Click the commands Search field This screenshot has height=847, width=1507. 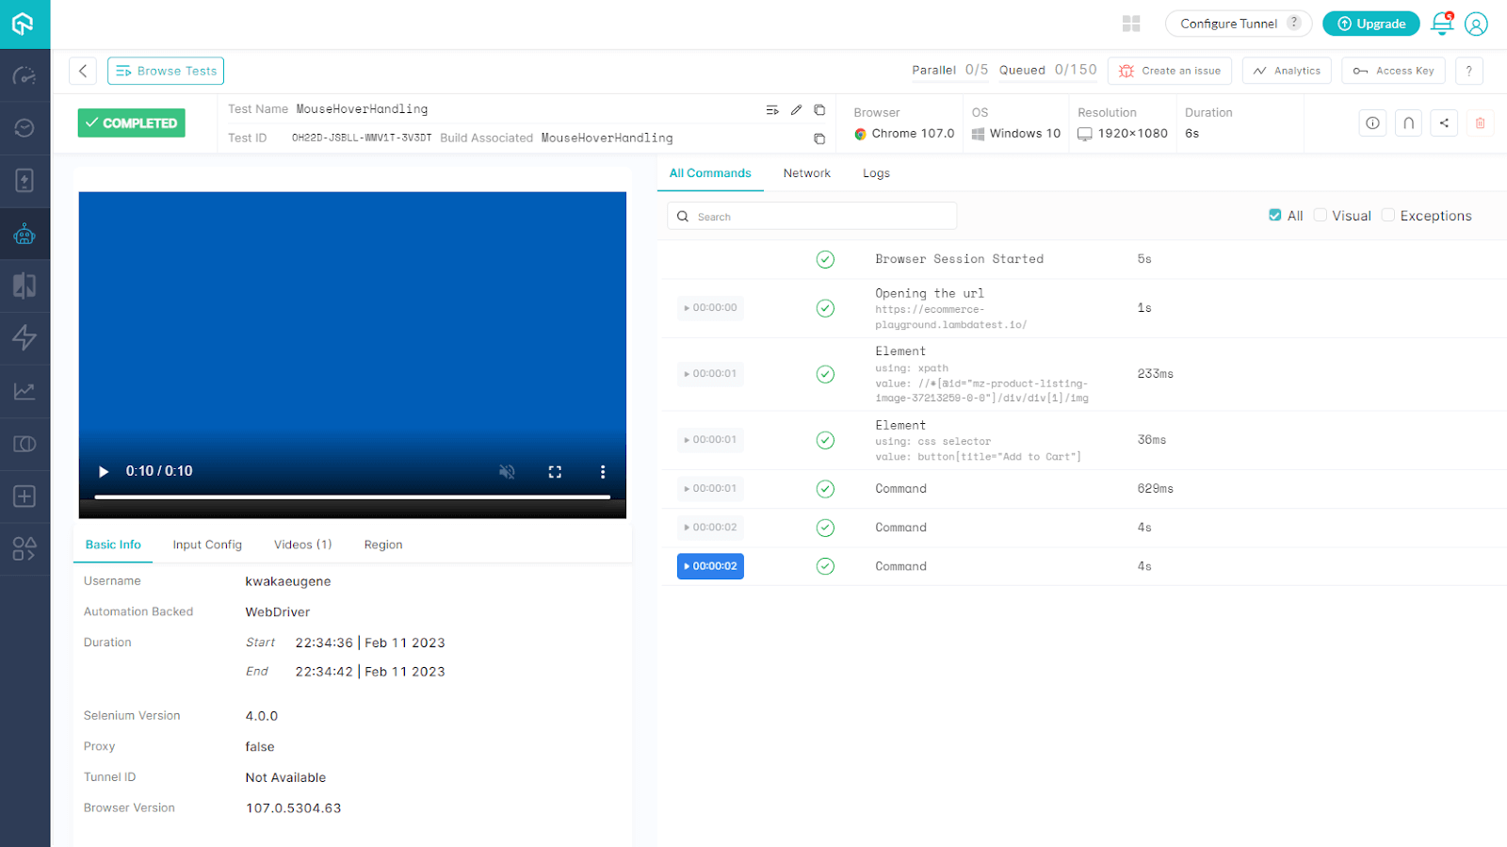pyautogui.click(x=812, y=217)
